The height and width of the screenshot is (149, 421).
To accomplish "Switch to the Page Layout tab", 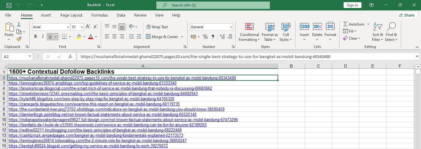I will (x=71, y=15).
